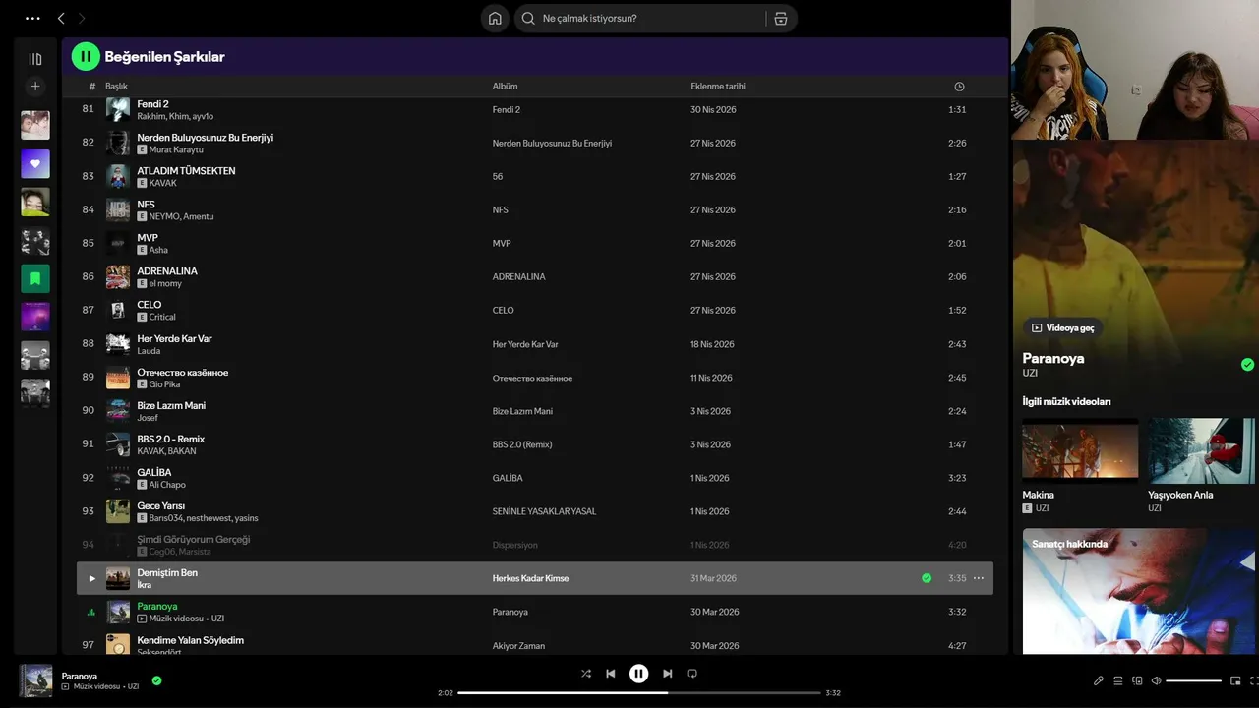The height and width of the screenshot is (708, 1259).
Task: Open album 'Herkes Kadar Kimse'
Action: click(530, 578)
